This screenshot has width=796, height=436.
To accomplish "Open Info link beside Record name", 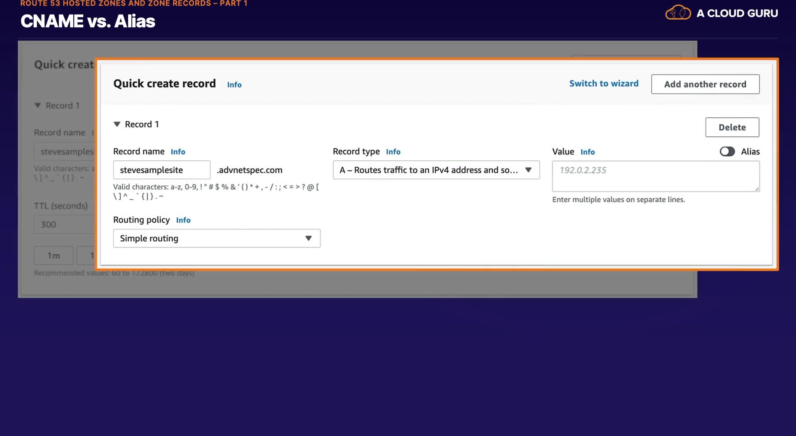I will pyautogui.click(x=178, y=152).
